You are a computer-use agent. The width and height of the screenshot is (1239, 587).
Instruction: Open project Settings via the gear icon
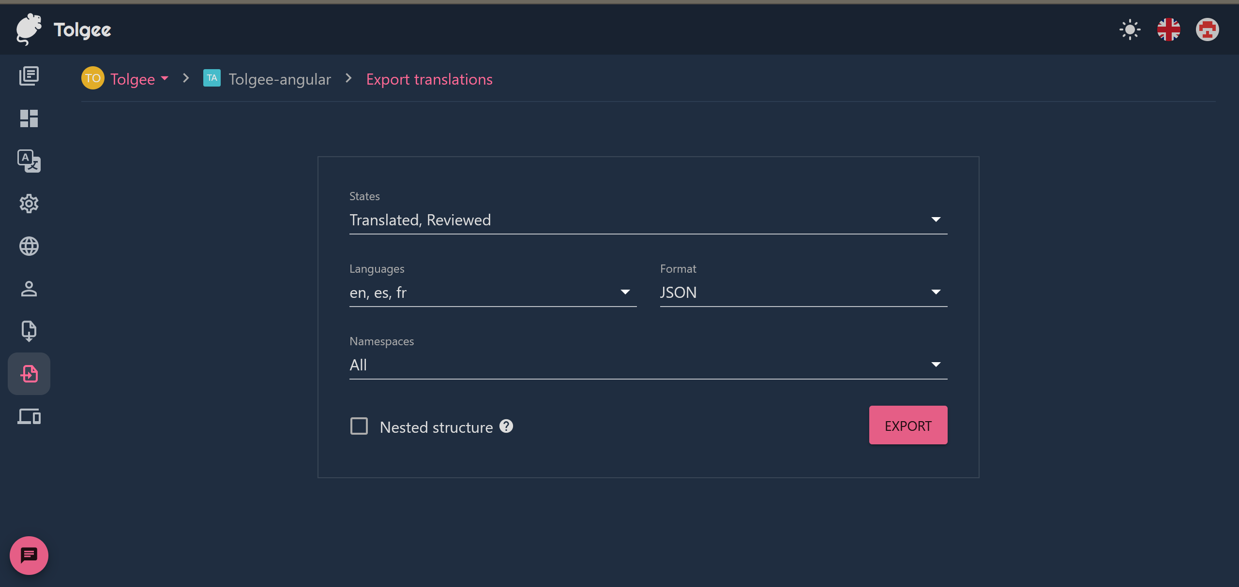pos(29,204)
